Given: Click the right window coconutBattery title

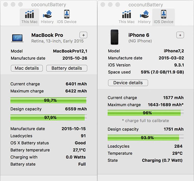Looking at the screenshot, I should pos(145,5).
